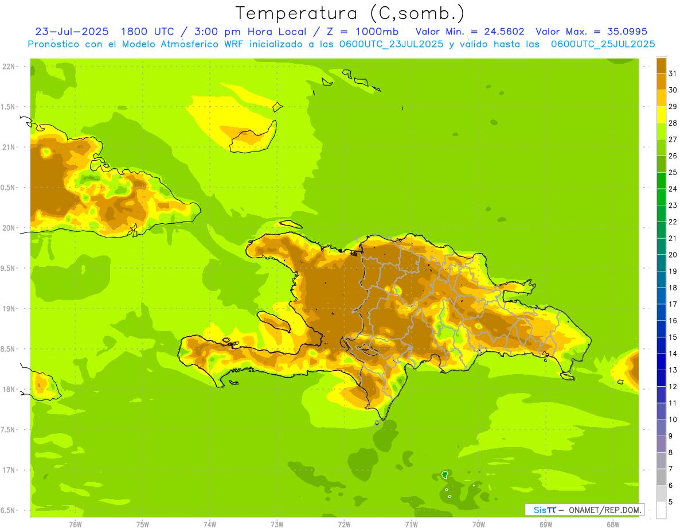688x532 pixels.
Task: Click the '76W' longitude label
Action: (75, 525)
